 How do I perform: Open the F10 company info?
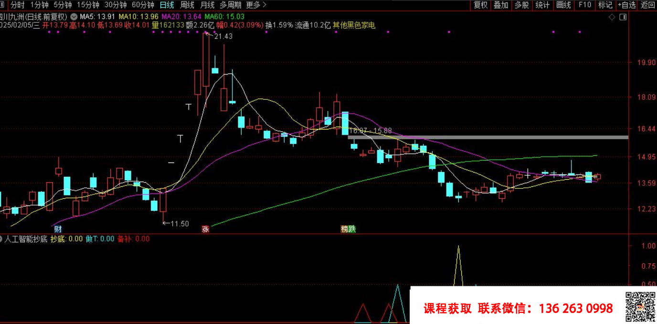pos(584,5)
